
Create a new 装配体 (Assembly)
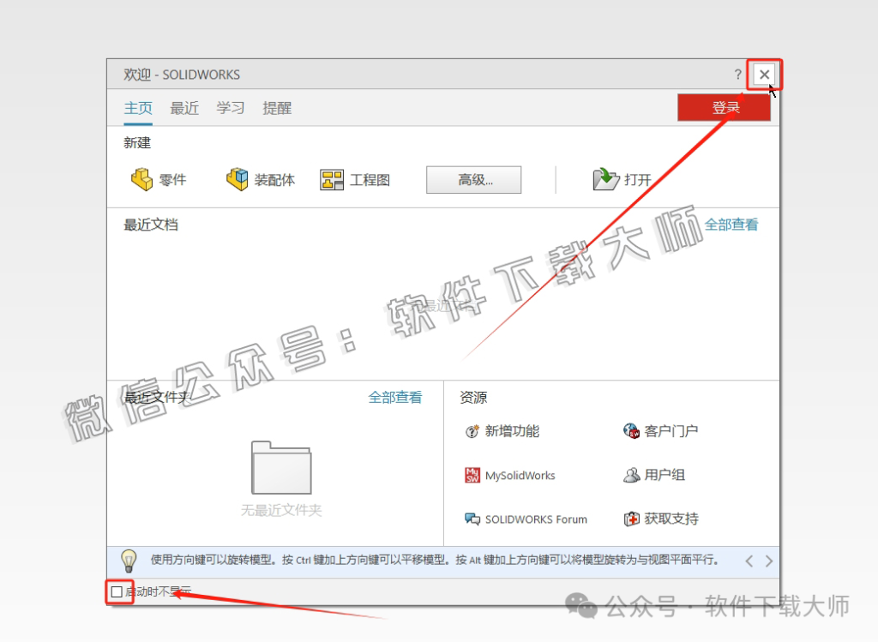coord(262,179)
